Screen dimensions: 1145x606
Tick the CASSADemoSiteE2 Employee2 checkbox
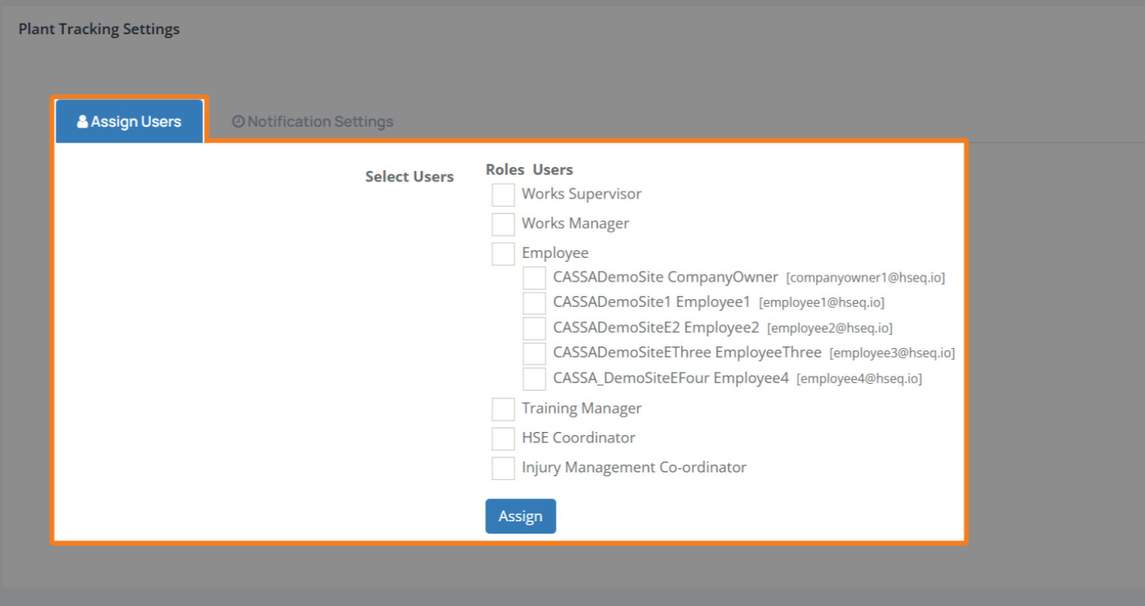(x=534, y=328)
